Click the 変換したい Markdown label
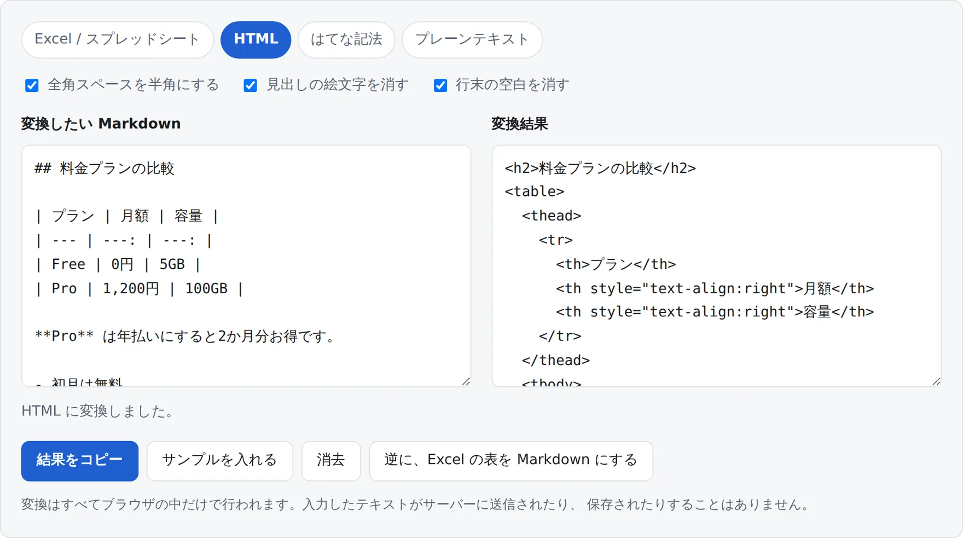The height and width of the screenshot is (539, 963). click(101, 124)
